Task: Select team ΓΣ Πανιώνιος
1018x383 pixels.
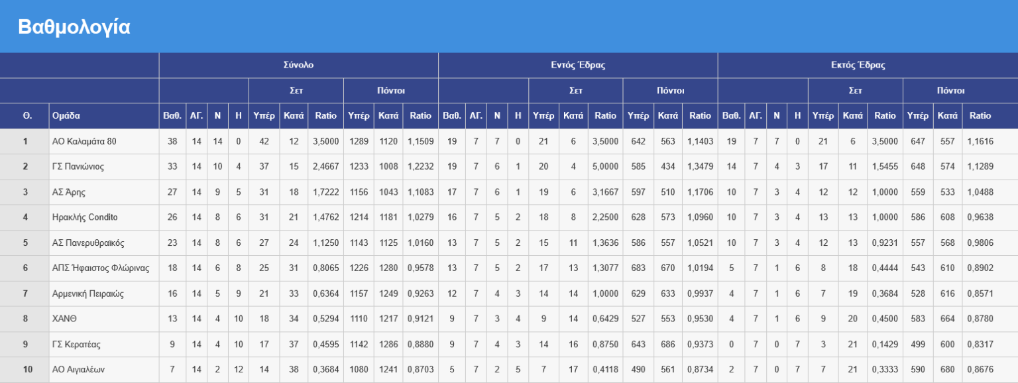Action: [x=78, y=166]
